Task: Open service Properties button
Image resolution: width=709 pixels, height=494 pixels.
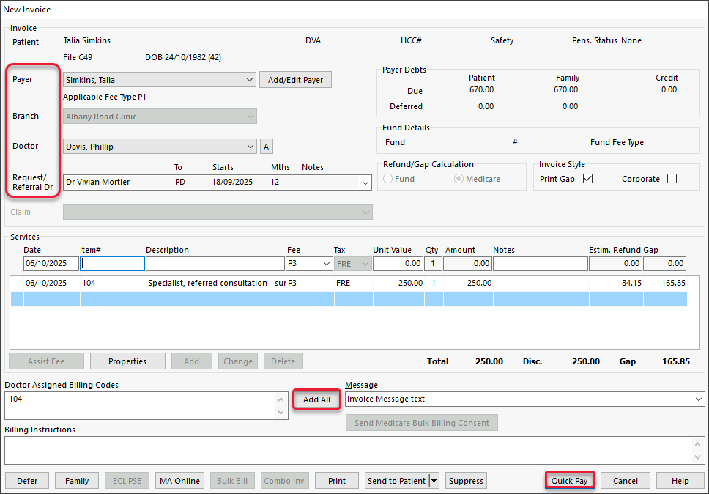Action: pyautogui.click(x=127, y=361)
